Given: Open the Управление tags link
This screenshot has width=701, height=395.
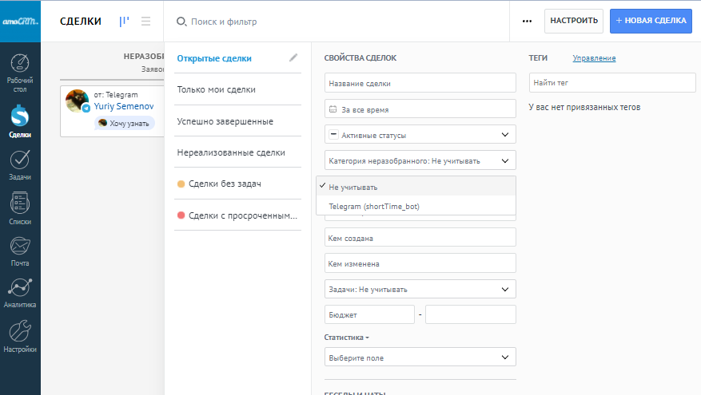Looking at the screenshot, I should point(594,58).
